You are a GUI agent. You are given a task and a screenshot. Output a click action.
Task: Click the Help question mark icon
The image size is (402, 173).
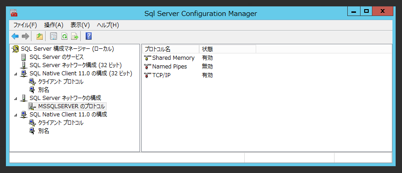tap(88, 36)
